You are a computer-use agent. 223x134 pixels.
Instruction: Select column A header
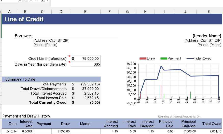point(9,12)
